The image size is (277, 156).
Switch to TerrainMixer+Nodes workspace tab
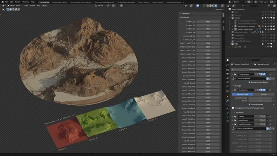60,2
